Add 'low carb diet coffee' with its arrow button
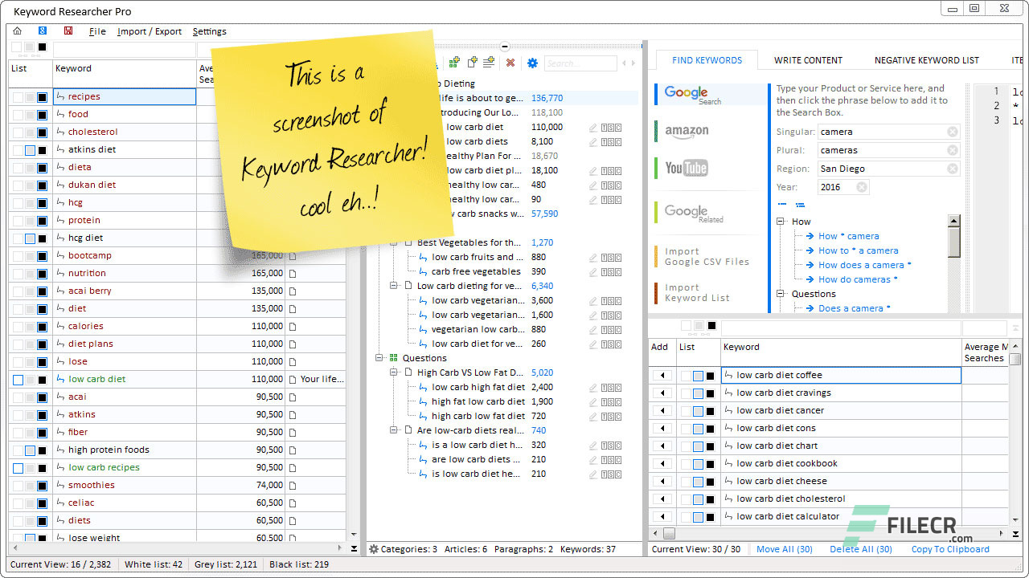Image resolution: width=1029 pixels, height=578 pixels. point(662,375)
